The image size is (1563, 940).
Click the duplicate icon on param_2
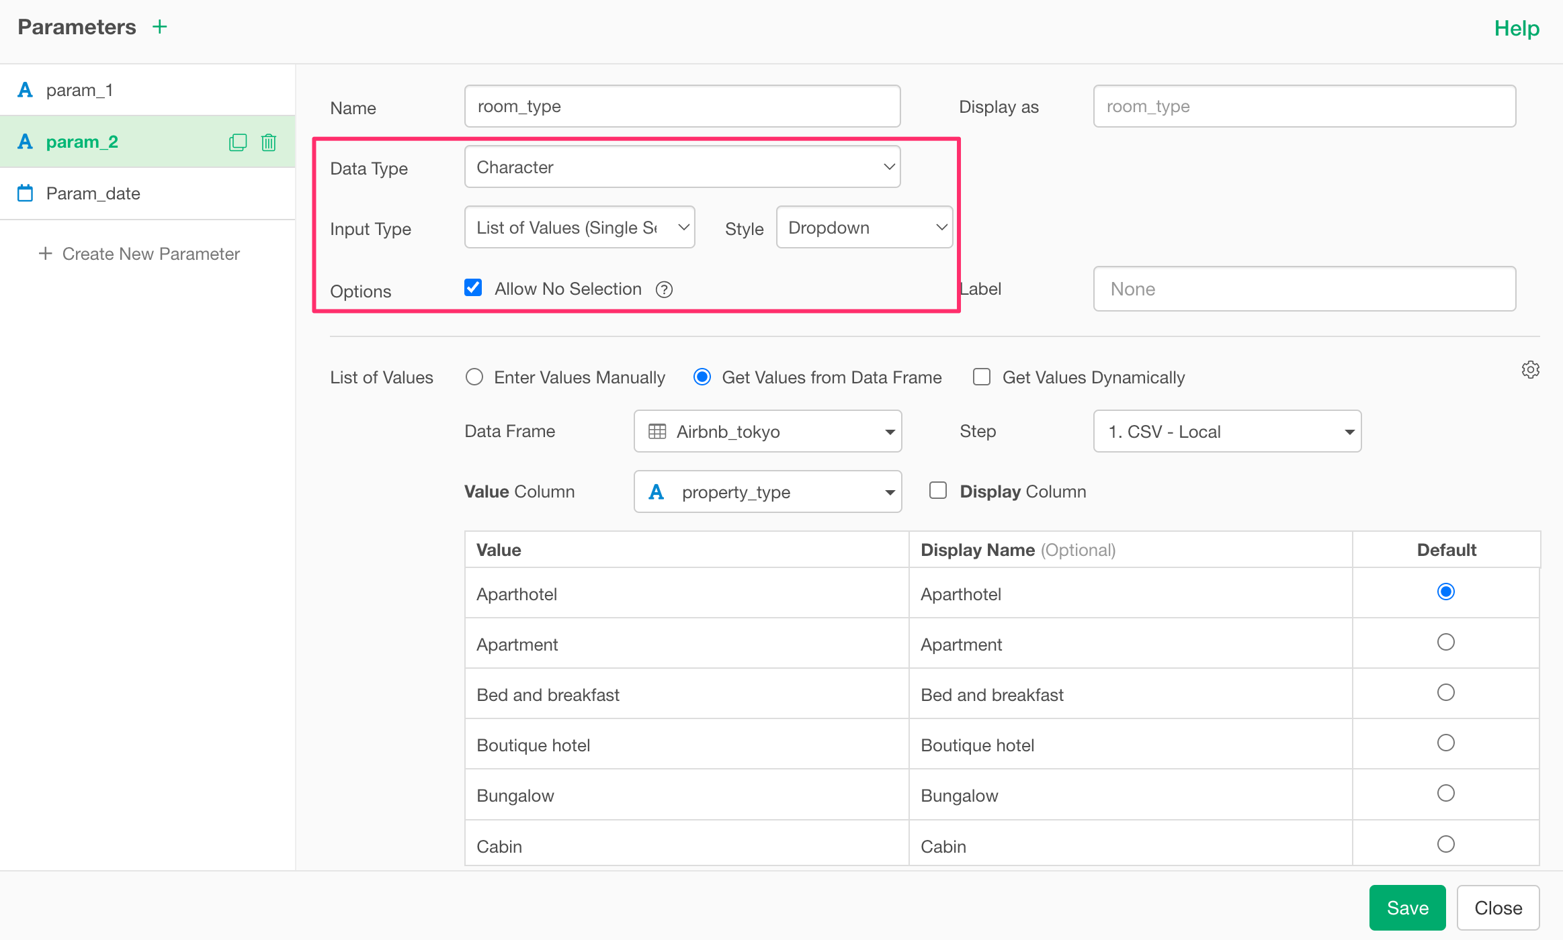238,142
